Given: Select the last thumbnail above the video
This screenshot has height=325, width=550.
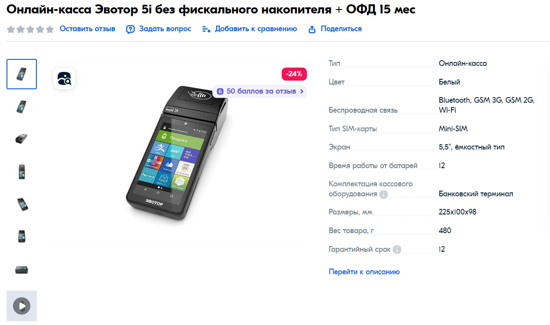Looking at the screenshot, I should pos(22,270).
